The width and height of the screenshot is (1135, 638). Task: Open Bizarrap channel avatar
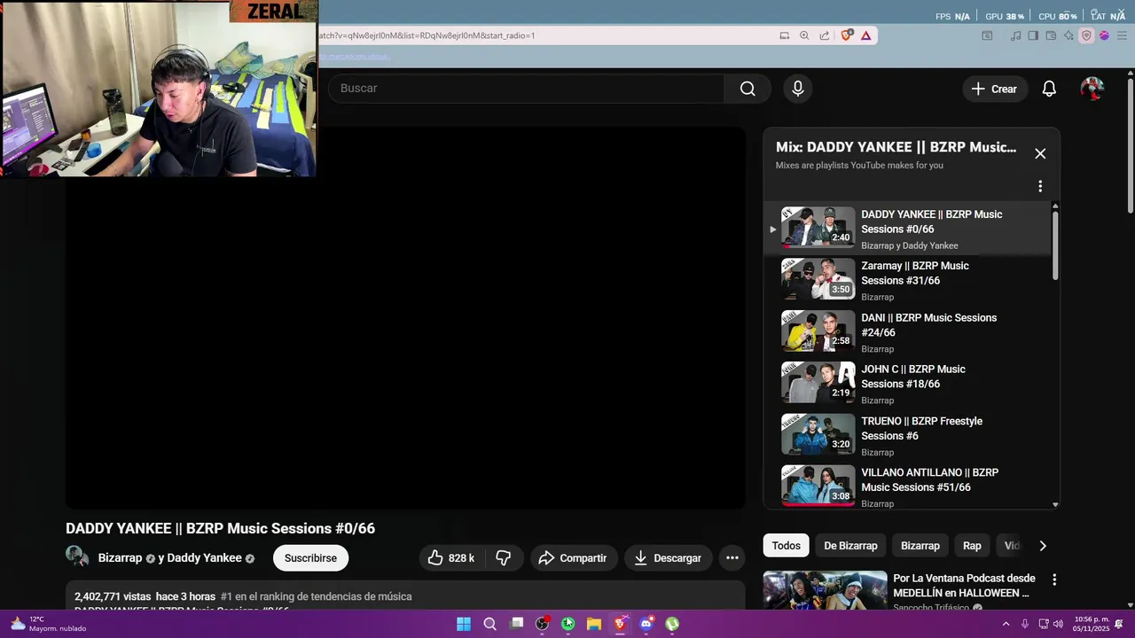coord(77,556)
